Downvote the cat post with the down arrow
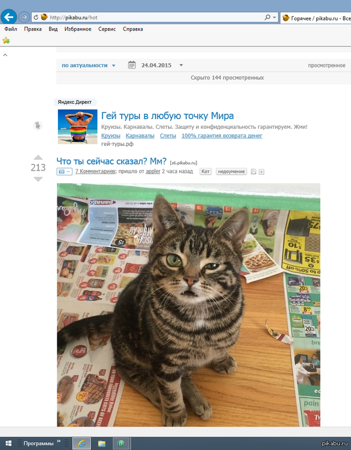The width and height of the screenshot is (351, 450). [38, 179]
